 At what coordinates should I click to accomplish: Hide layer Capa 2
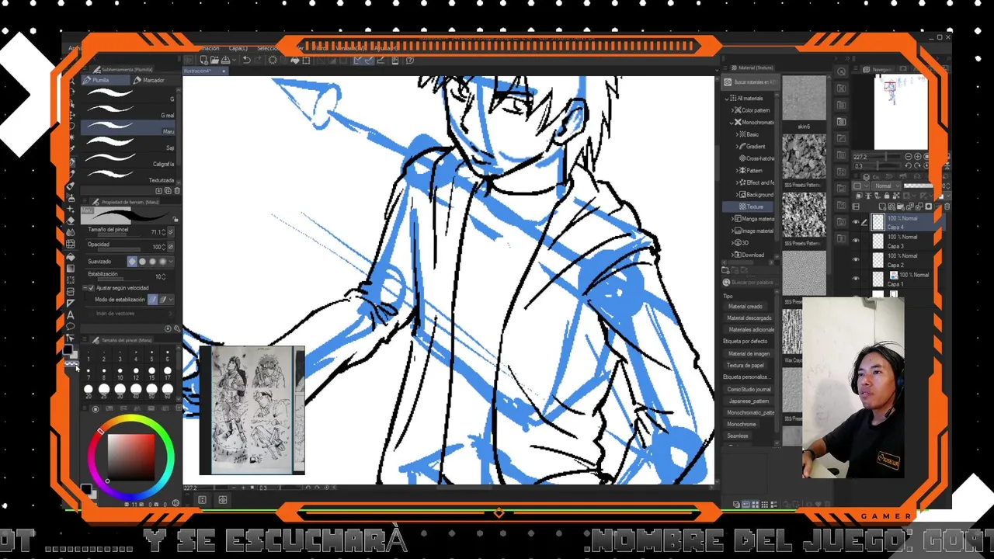pyautogui.click(x=855, y=259)
